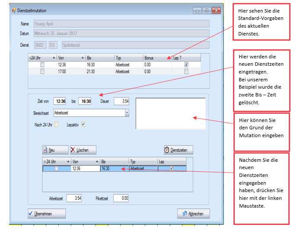This screenshot has width=297, height=231.
Task: Click the Löschen button with red X
Action: pyautogui.click(x=83, y=150)
